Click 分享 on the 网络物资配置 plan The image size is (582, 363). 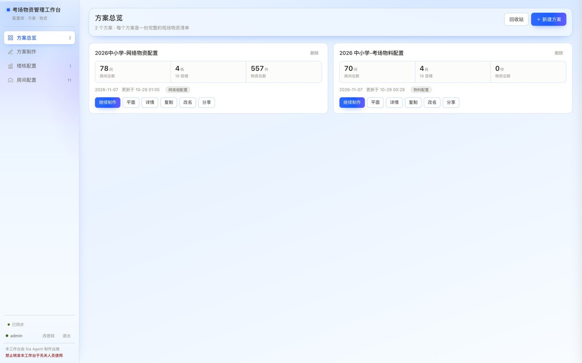[x=206, y=102]
